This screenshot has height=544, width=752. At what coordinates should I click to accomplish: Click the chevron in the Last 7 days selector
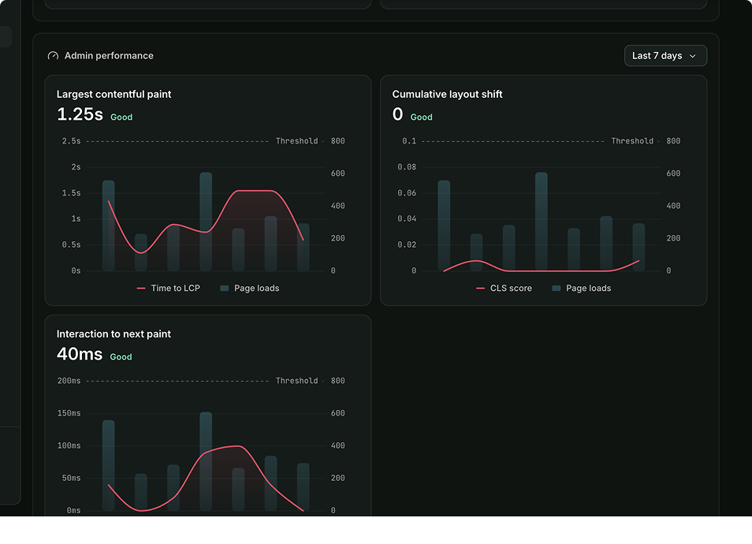693,56
